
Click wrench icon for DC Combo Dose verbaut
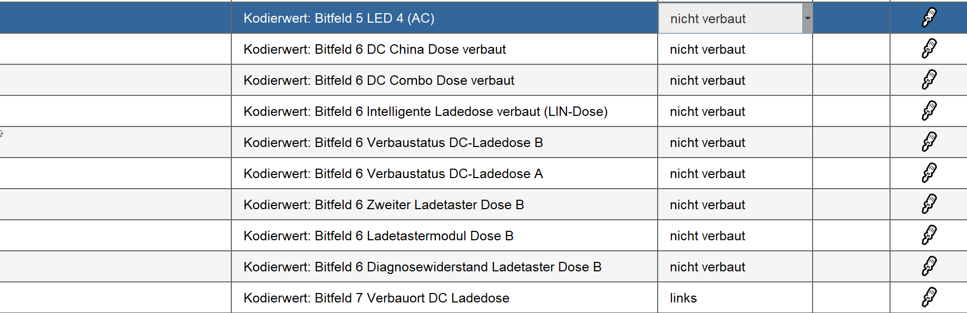tap(929, 80)
